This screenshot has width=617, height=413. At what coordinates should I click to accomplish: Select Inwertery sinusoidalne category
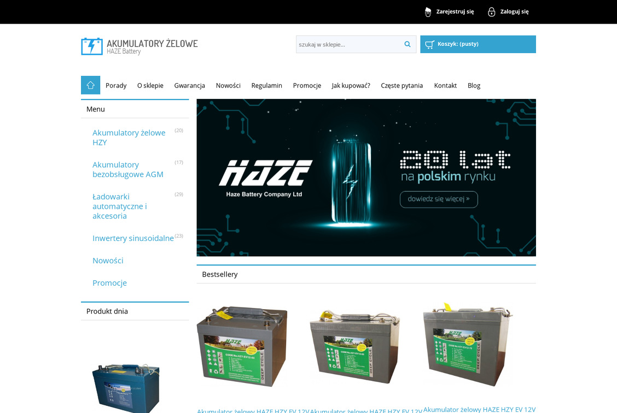(x=133, y=238)
